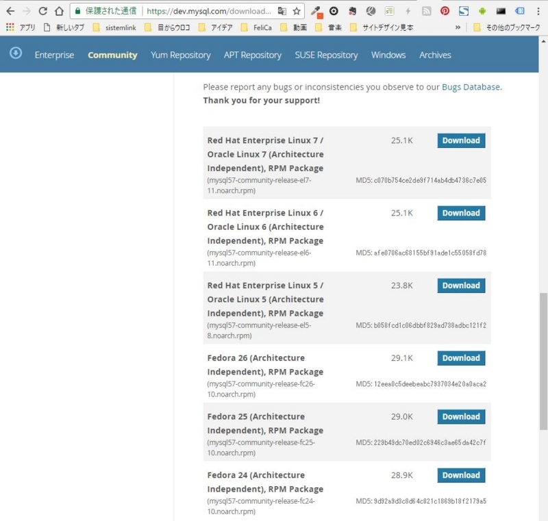548x521 pixels.
Task: Click the lightning bolt extension icon
Action: coord(408,11)
